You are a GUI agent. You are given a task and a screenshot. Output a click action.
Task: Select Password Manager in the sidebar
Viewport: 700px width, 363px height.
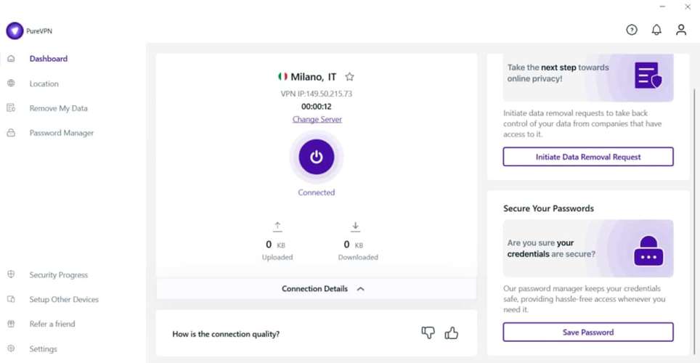click(61, 133)
